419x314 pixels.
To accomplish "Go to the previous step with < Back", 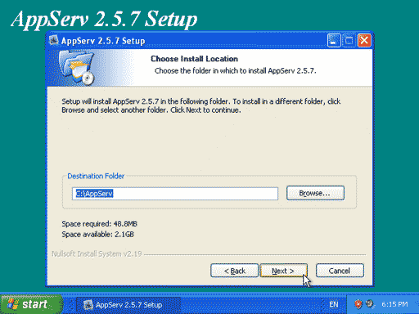I will (x=234, y=271).
